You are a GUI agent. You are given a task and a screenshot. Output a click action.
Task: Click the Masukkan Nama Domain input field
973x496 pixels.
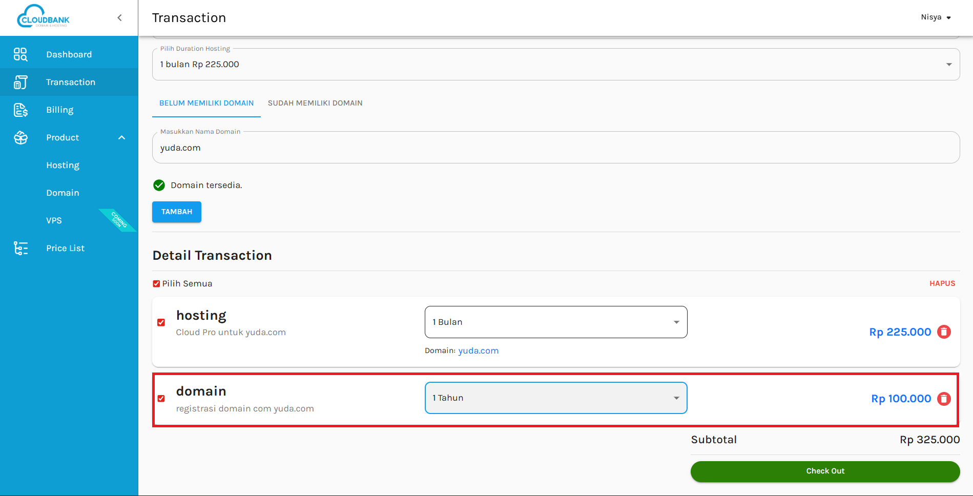coord(555,148)
